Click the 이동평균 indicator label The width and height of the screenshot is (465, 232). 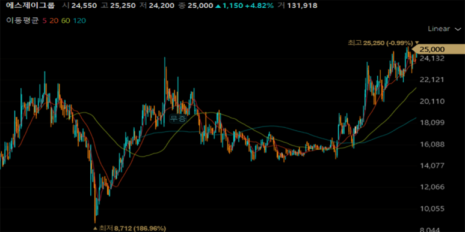(x=23, y=20)
